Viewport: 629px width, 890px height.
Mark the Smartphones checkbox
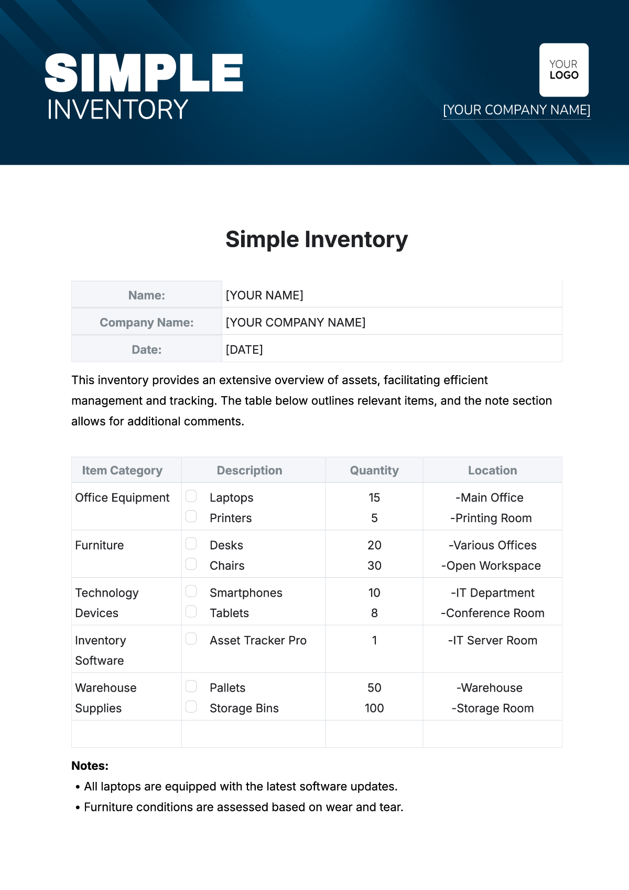(x=191, y=591)
